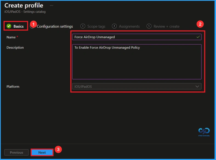Click the Previous button

16,152
